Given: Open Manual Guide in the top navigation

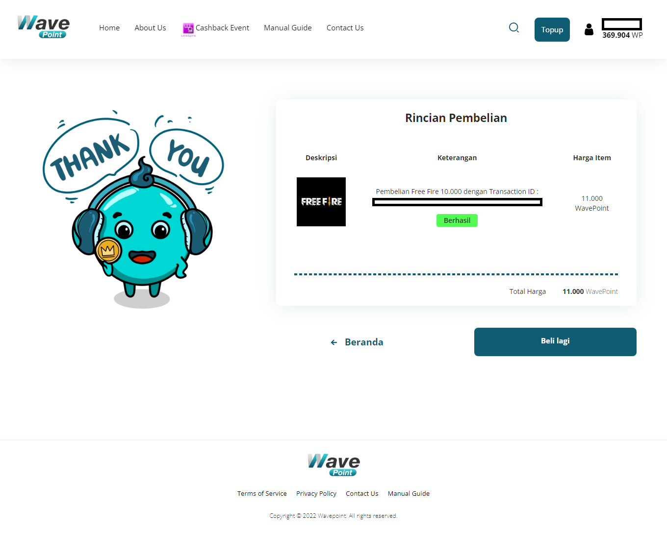Looking at the screenshot, I should tap(288, 28).
